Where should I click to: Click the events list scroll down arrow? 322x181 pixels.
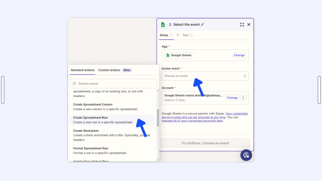tap(158, 160)
